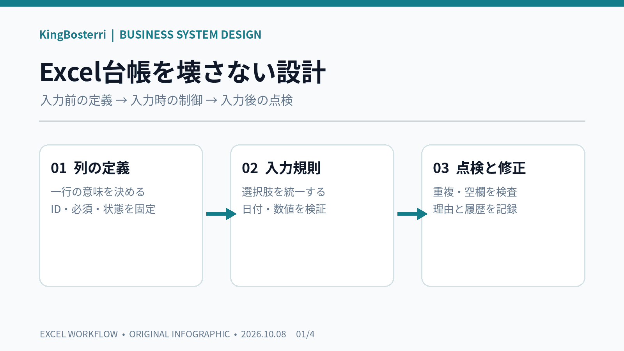Select the title Excel台帳を壊さない設計
This screenshot has width=624, height=351.
pos(183,72)
